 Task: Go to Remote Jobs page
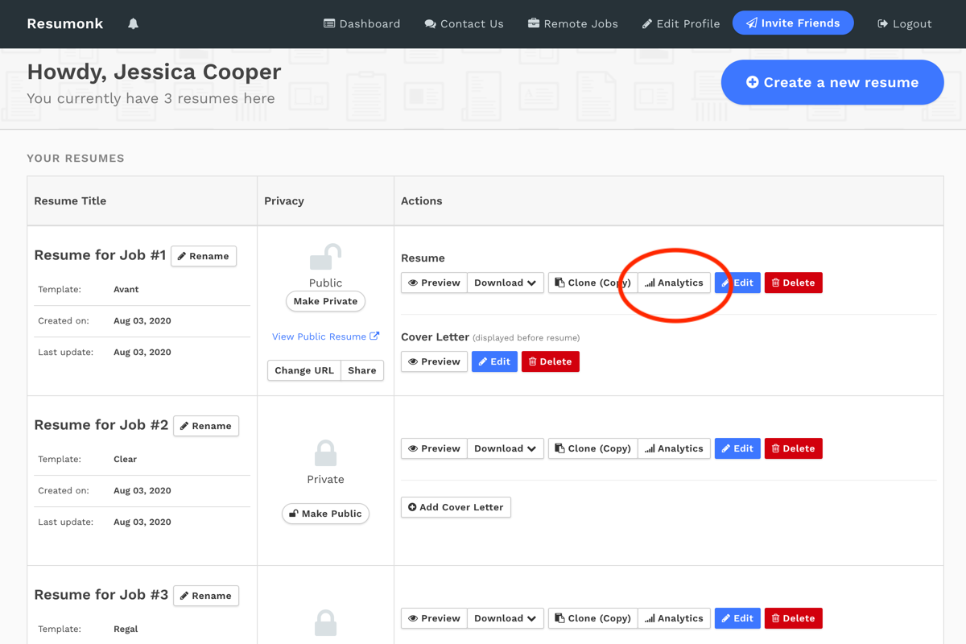(x=572, y=24)
